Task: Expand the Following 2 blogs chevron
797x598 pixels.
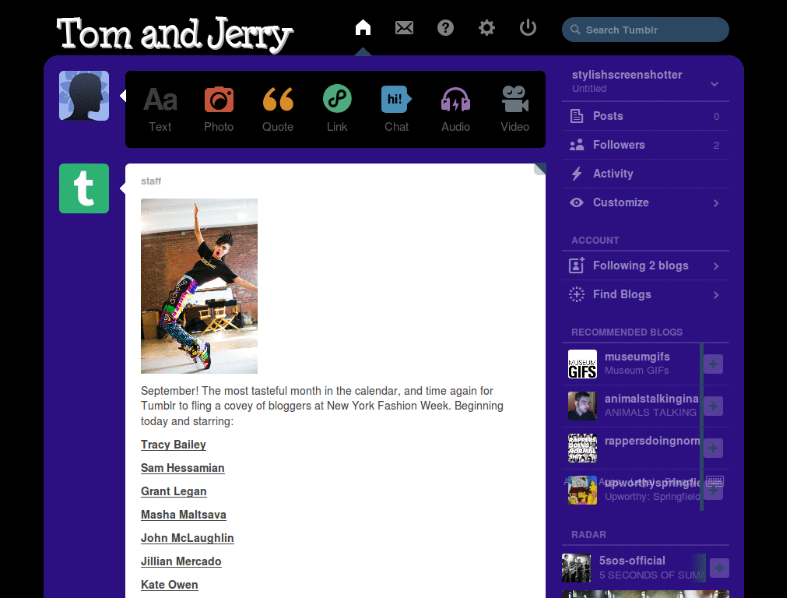Action: pos(716,266)
